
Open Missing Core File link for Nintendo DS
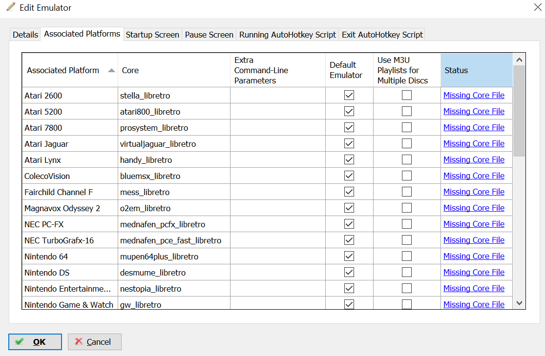coord(474,272)
